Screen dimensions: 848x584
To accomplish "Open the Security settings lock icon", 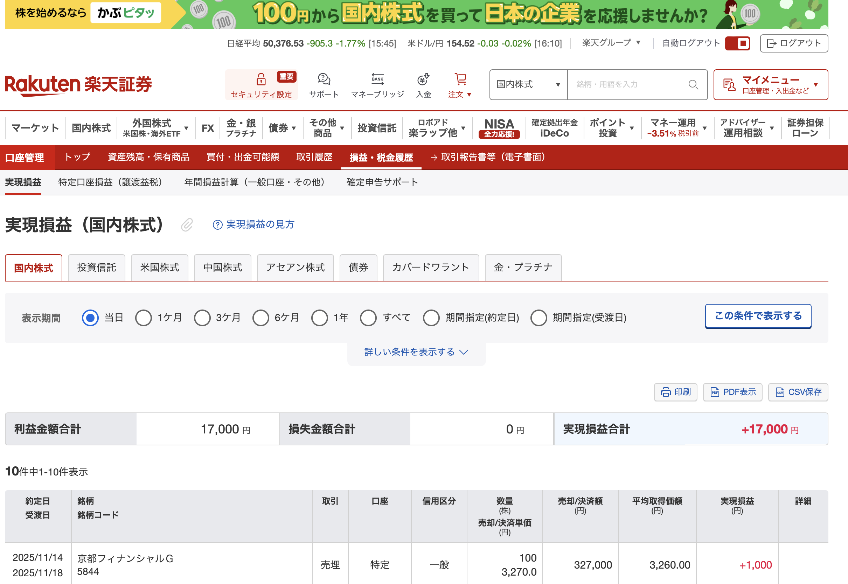I will click(x=261, y=79).
